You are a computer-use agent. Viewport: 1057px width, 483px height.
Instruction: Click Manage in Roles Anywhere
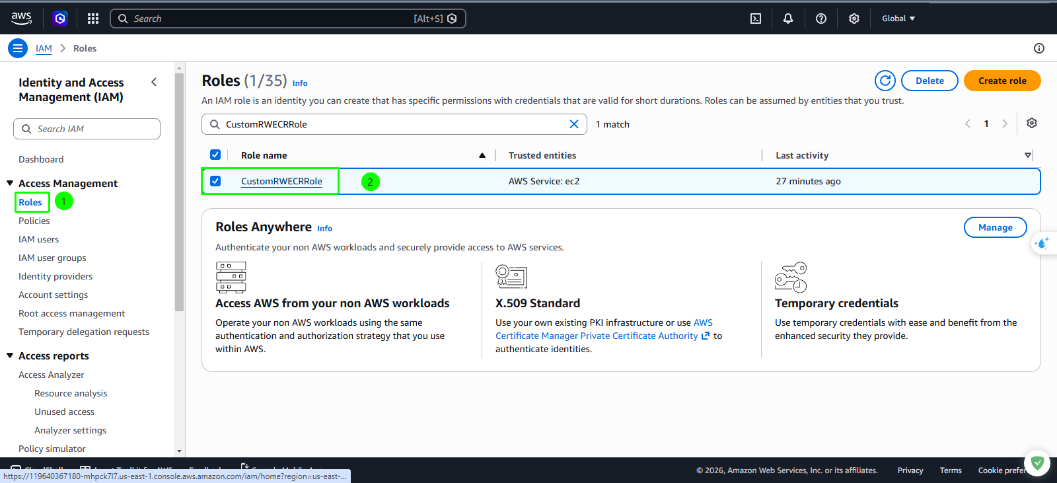pyautogui.click(x=996, y=227)
